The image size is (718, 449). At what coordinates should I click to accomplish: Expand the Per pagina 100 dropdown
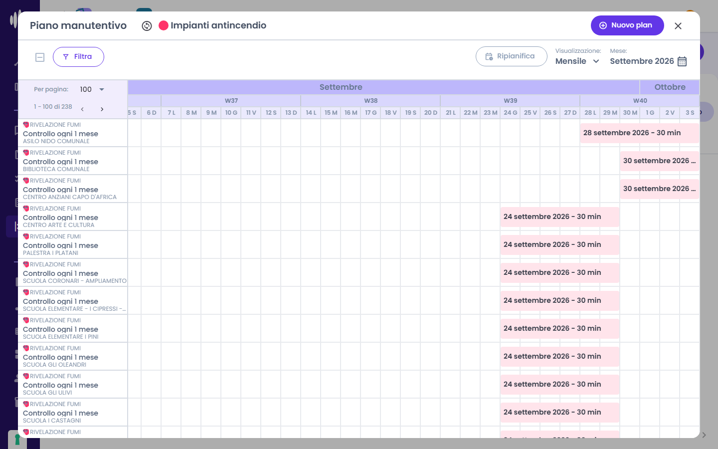(92, 89)
